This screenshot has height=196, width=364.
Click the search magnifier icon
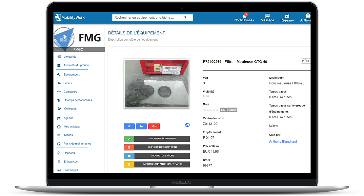[x=185, y=17]
